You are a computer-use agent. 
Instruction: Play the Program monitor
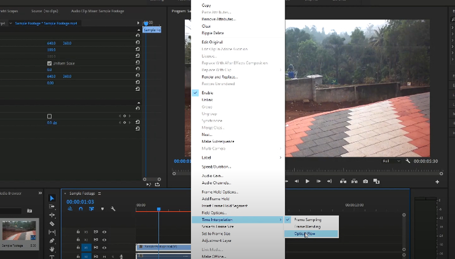click(307, 181)
